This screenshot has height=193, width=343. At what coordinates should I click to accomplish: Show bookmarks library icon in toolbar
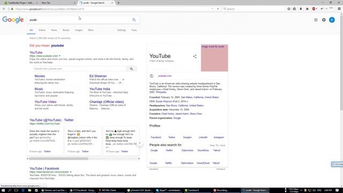[x=294, y=9]
